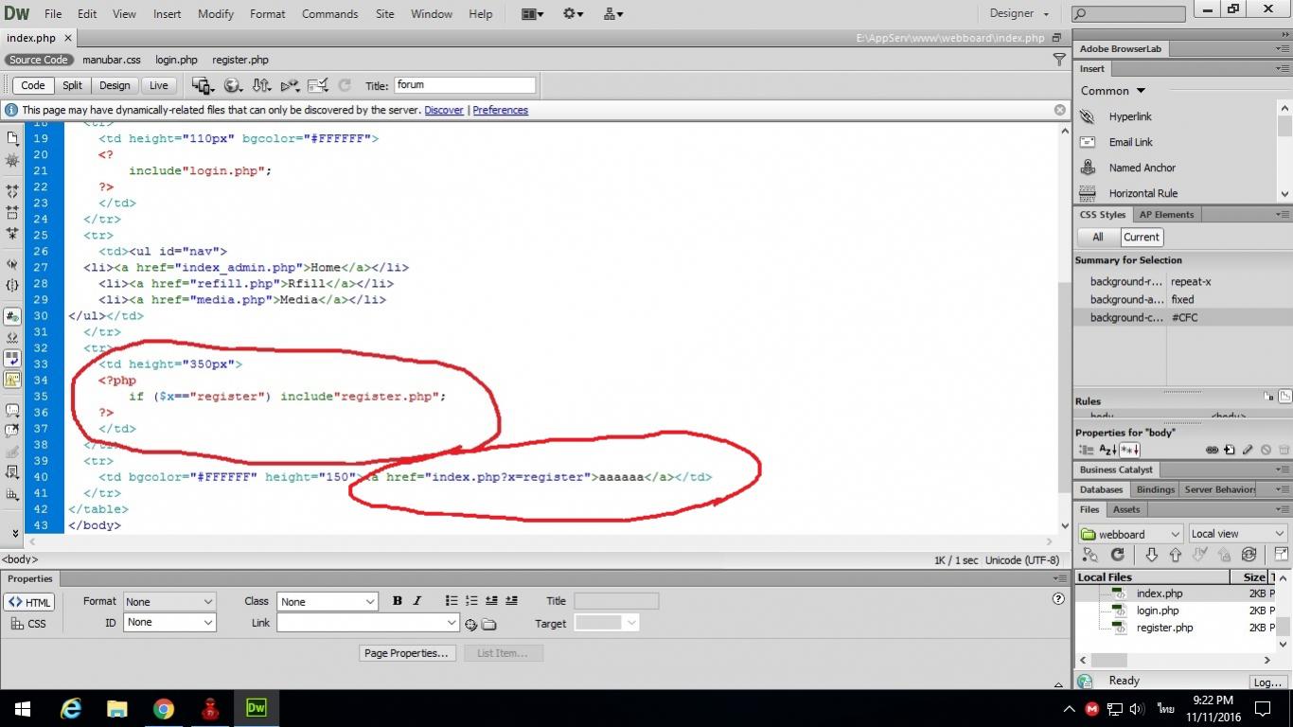Screen dimensions: 1293x727
Task: Toggle Bold in Properties panel
Action: pos(397,601)
